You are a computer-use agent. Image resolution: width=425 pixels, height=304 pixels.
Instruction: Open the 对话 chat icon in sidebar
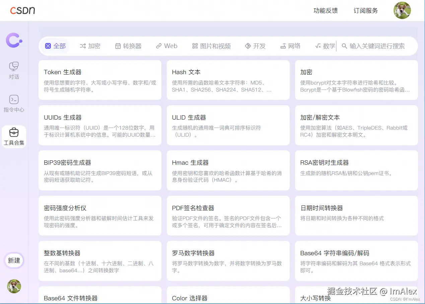14,66
